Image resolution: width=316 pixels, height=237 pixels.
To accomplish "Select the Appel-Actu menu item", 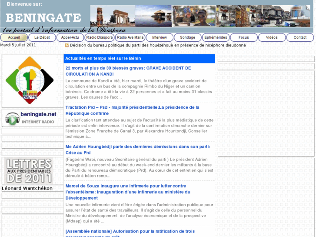I will pos(70,37).
